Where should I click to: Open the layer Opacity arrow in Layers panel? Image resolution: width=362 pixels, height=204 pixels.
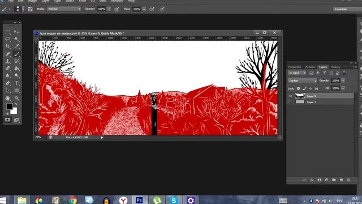343,80
